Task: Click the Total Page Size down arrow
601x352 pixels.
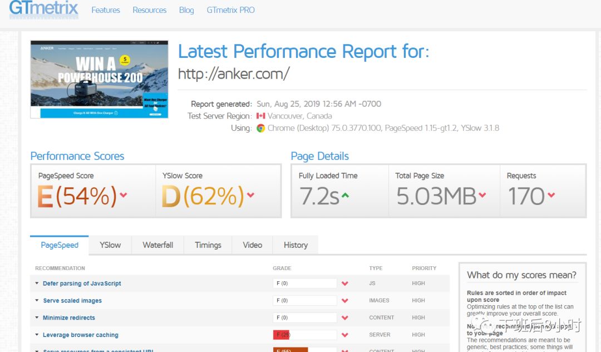Action: 482,195
